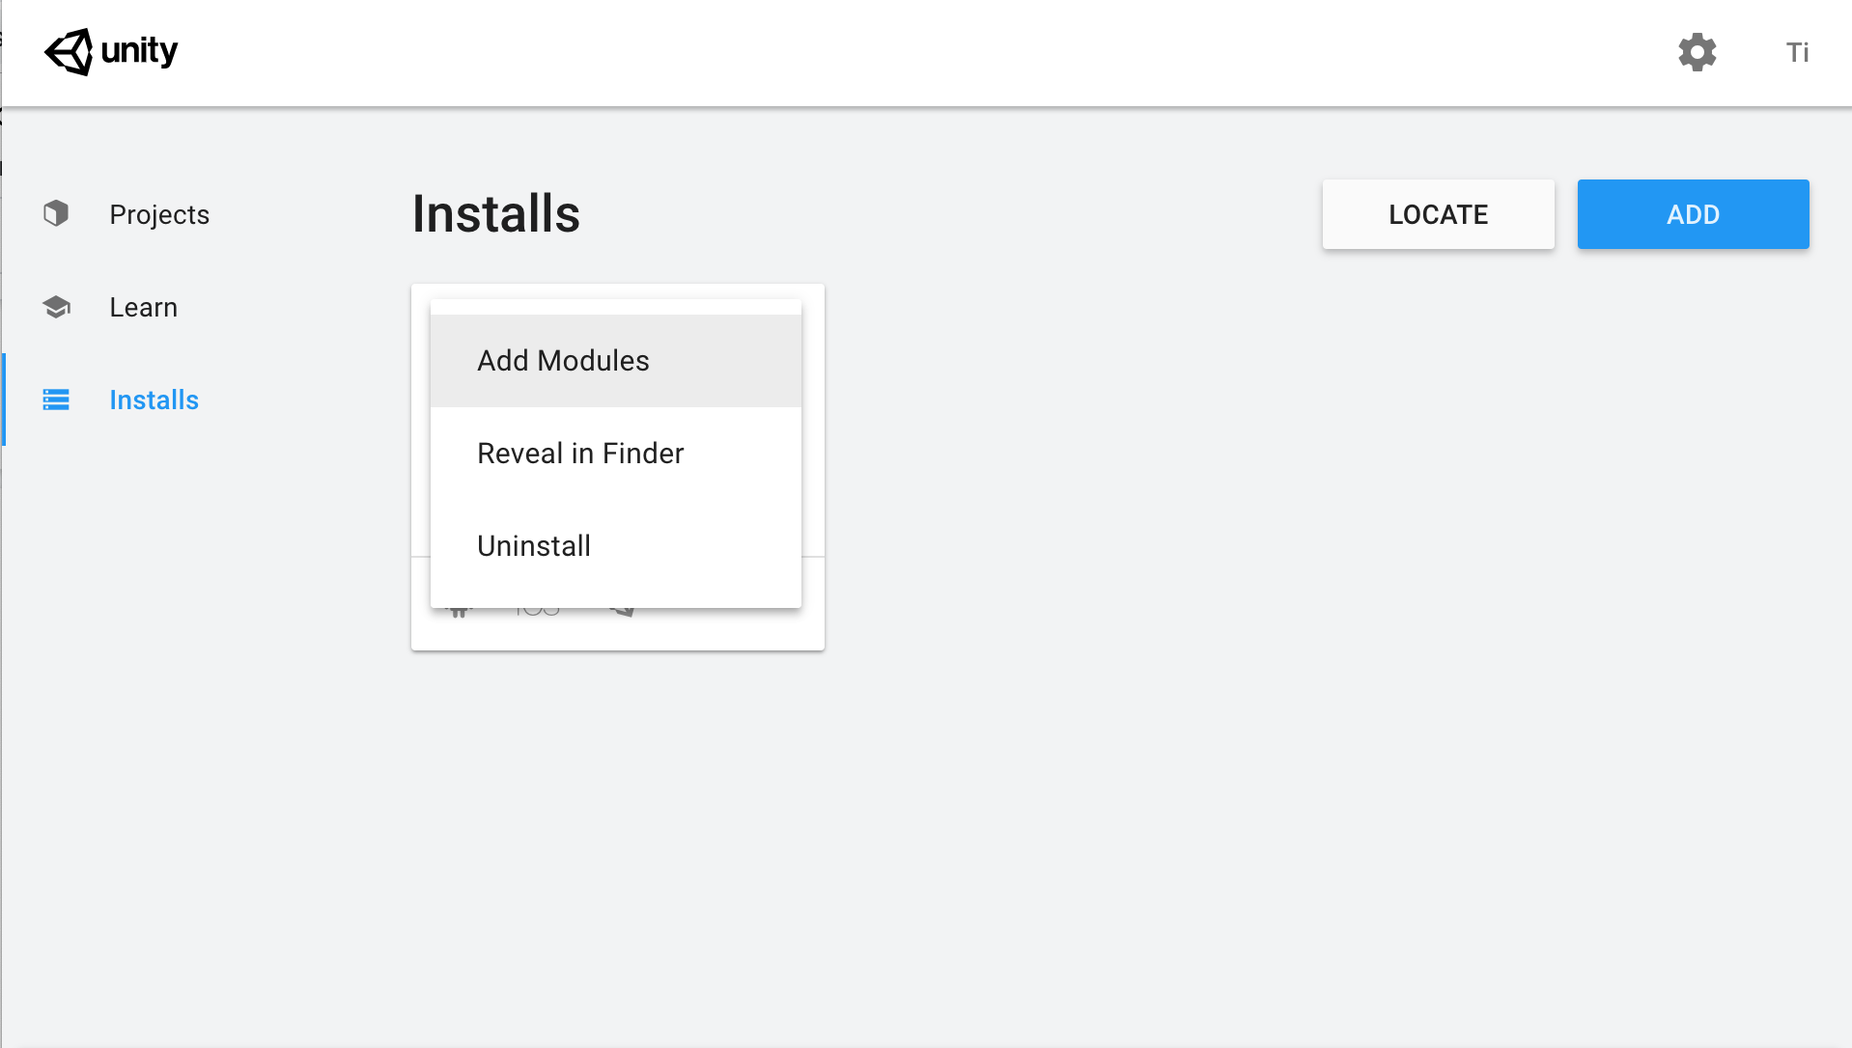This screenshot has width=1852, height=1048.
Task: Click the blue Installs list icon
Action: [x=56, y=400]
